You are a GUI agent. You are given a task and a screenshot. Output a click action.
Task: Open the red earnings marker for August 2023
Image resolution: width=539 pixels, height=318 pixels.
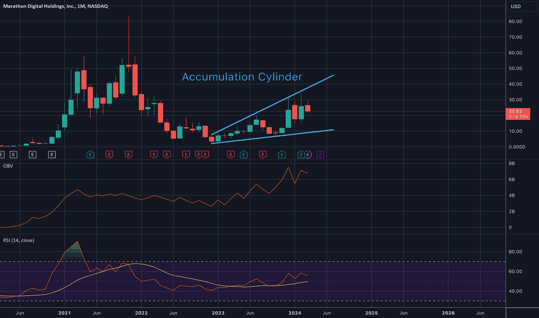[x=263, y=155]
